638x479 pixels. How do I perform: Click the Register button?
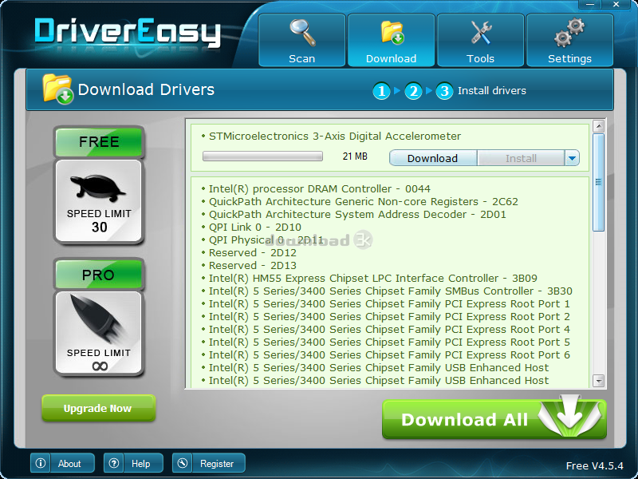(x=209, y=463)
